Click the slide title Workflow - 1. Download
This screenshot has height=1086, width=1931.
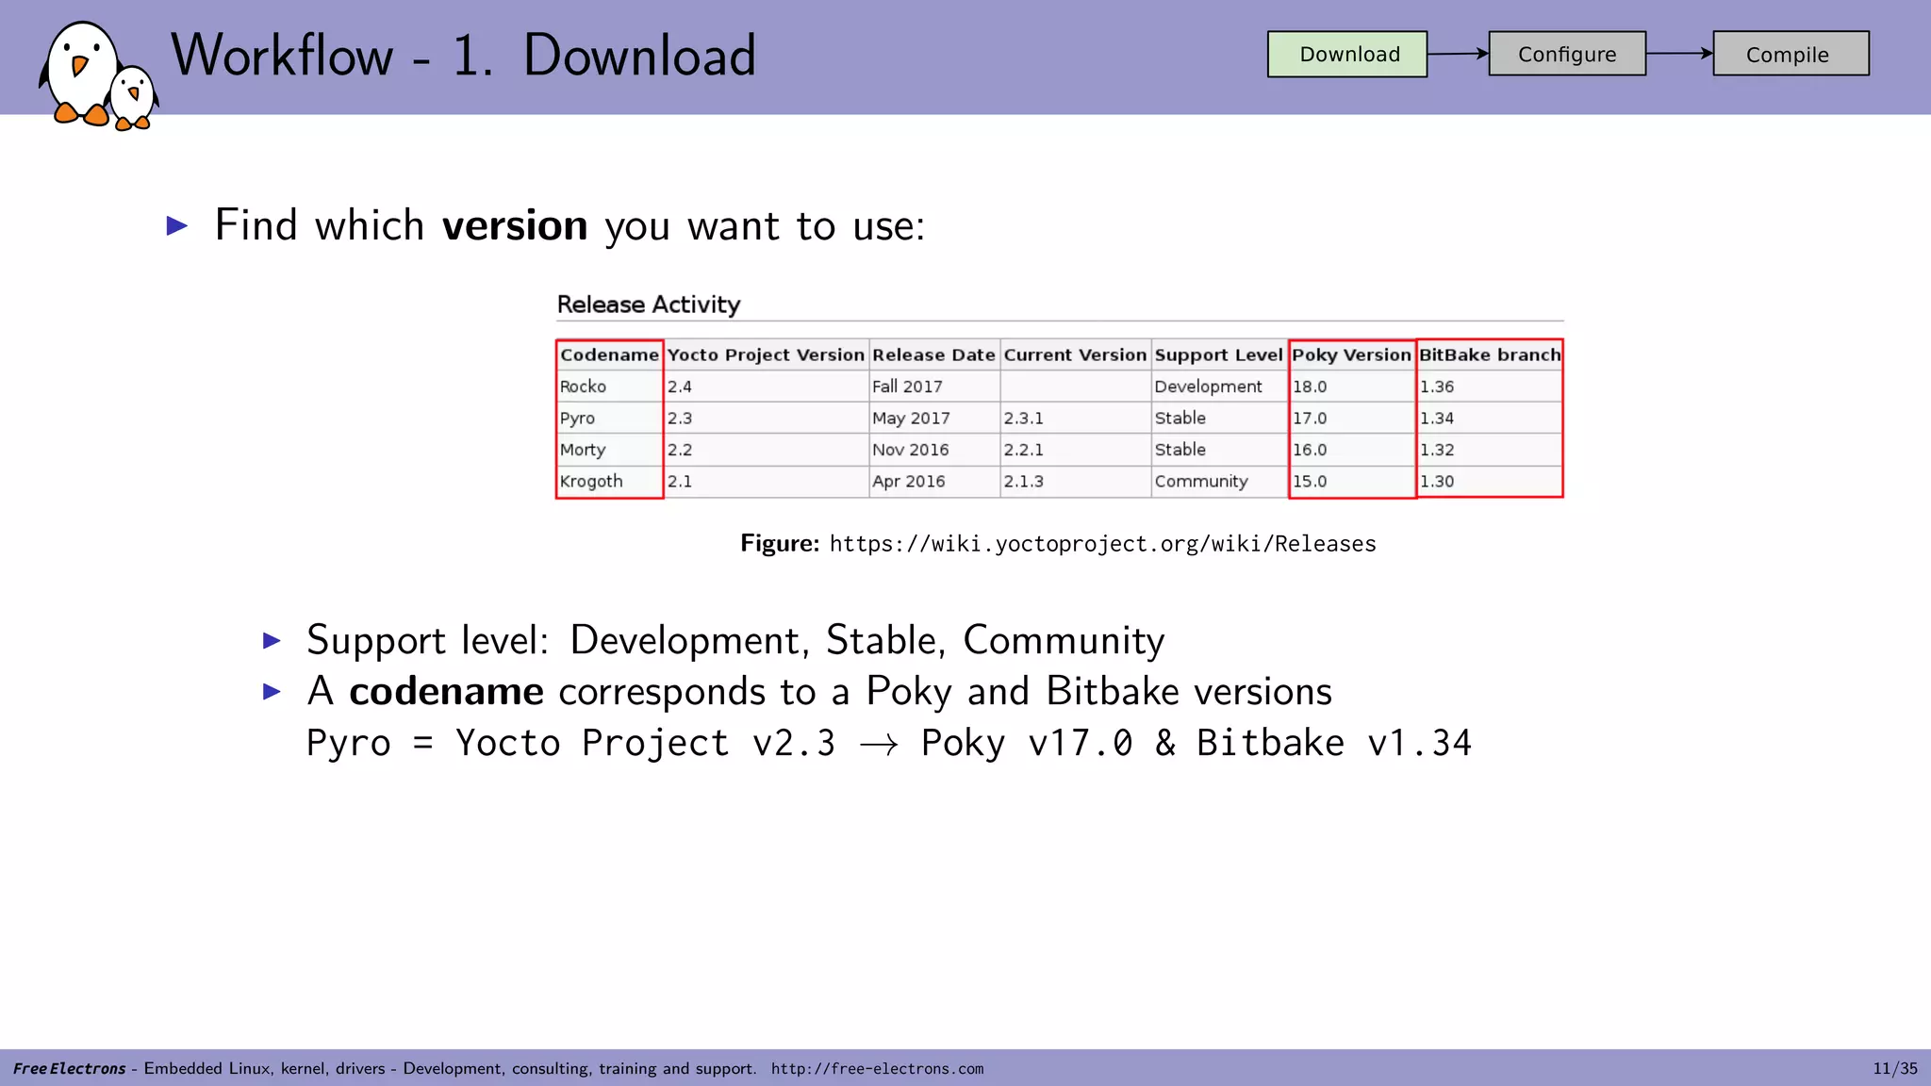coord(464,55)
